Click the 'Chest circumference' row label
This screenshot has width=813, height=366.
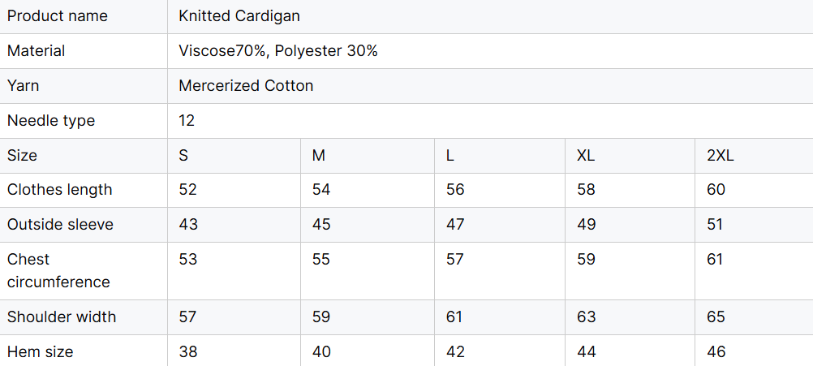58,271
